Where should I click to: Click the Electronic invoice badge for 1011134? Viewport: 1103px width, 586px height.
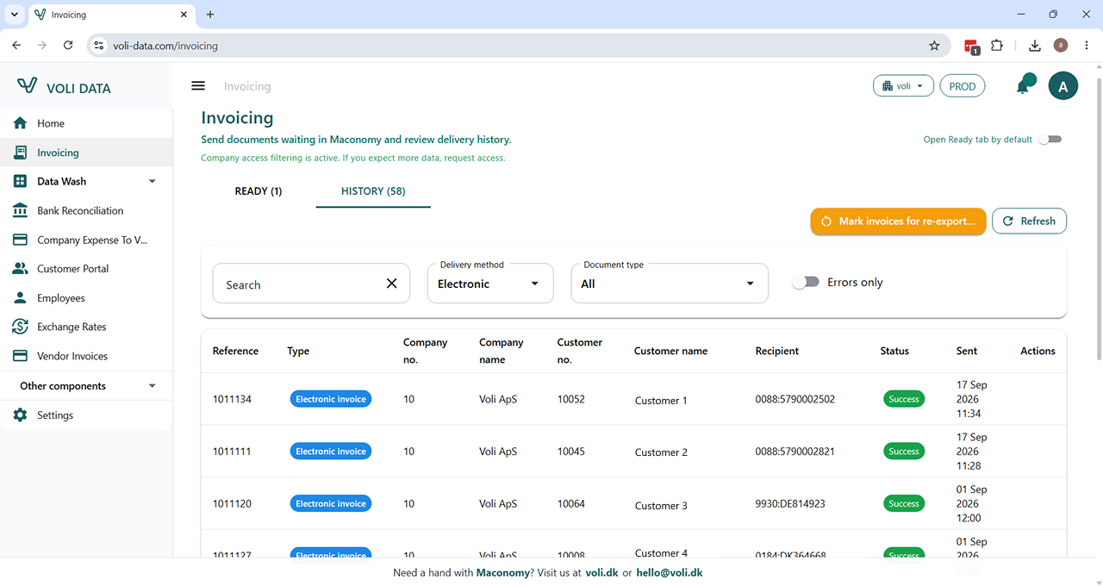pos(331,399)
